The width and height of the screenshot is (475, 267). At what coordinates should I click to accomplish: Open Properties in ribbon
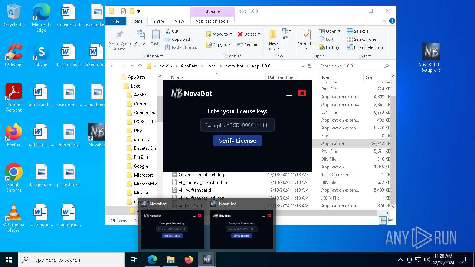click(x=307, y=39)
